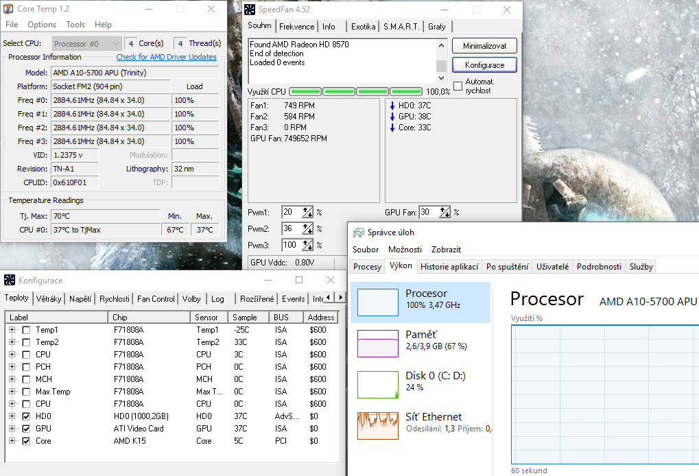
Task: Select Paměť memory graph thumbnail
Action: [x=378, y=344]
